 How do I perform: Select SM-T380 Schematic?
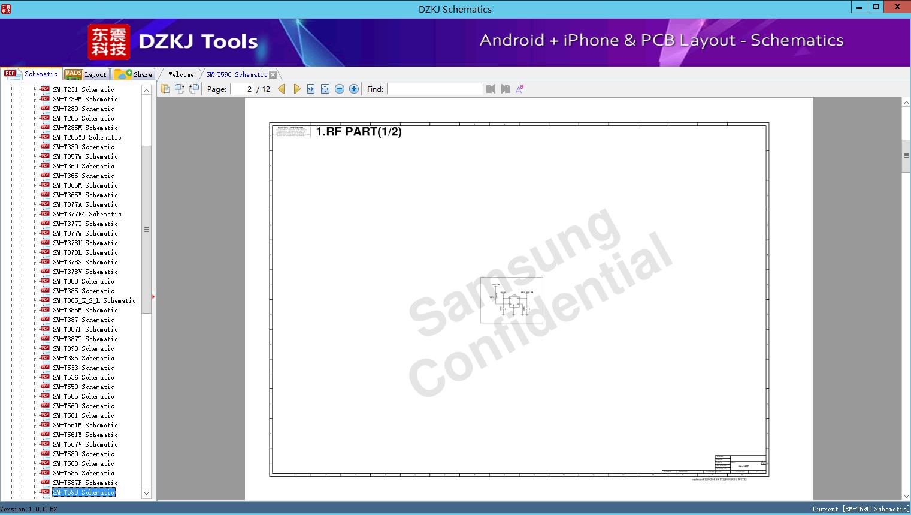click(x=83, y=281)
